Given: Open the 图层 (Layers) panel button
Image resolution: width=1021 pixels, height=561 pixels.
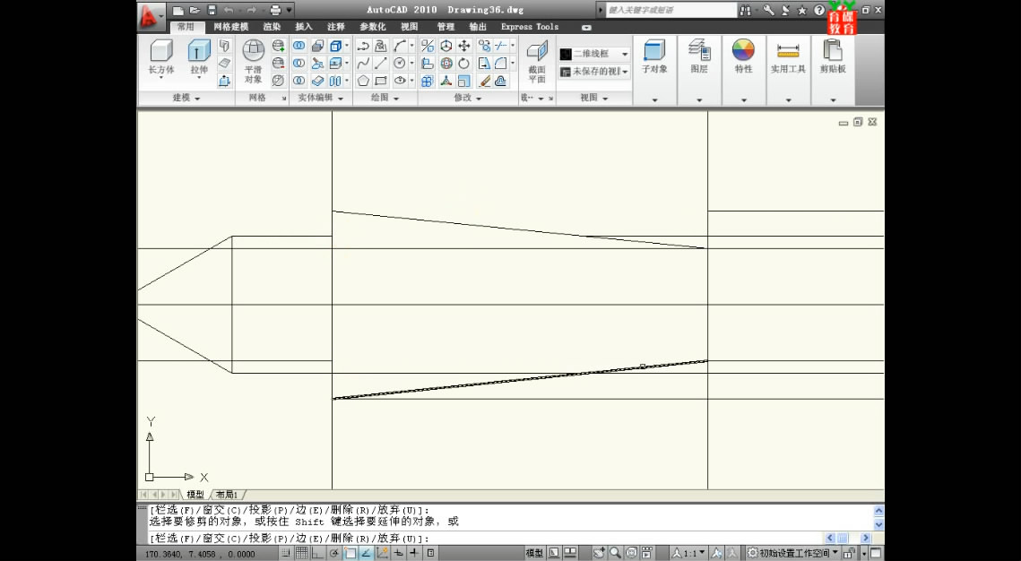Looking at the screenshot, I should (699, 70).
